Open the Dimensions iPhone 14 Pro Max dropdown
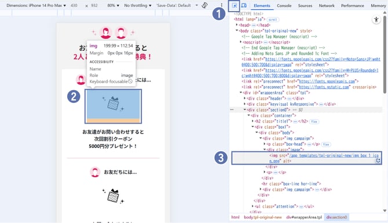 coord(36,5)
